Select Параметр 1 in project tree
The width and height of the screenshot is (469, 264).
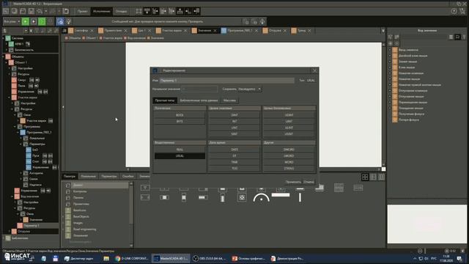(x=31, y=225)
